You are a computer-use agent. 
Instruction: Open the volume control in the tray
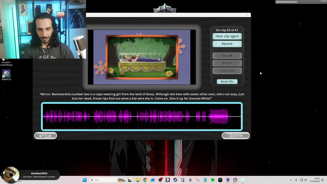tap(306, 180)
